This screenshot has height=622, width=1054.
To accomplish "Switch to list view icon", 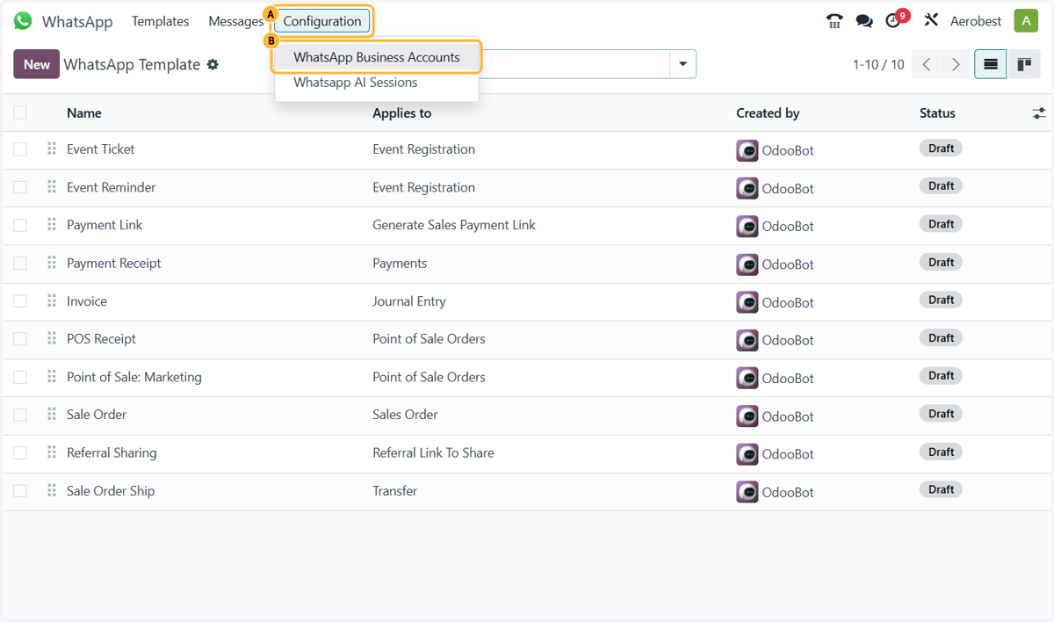I will [991, 64].
